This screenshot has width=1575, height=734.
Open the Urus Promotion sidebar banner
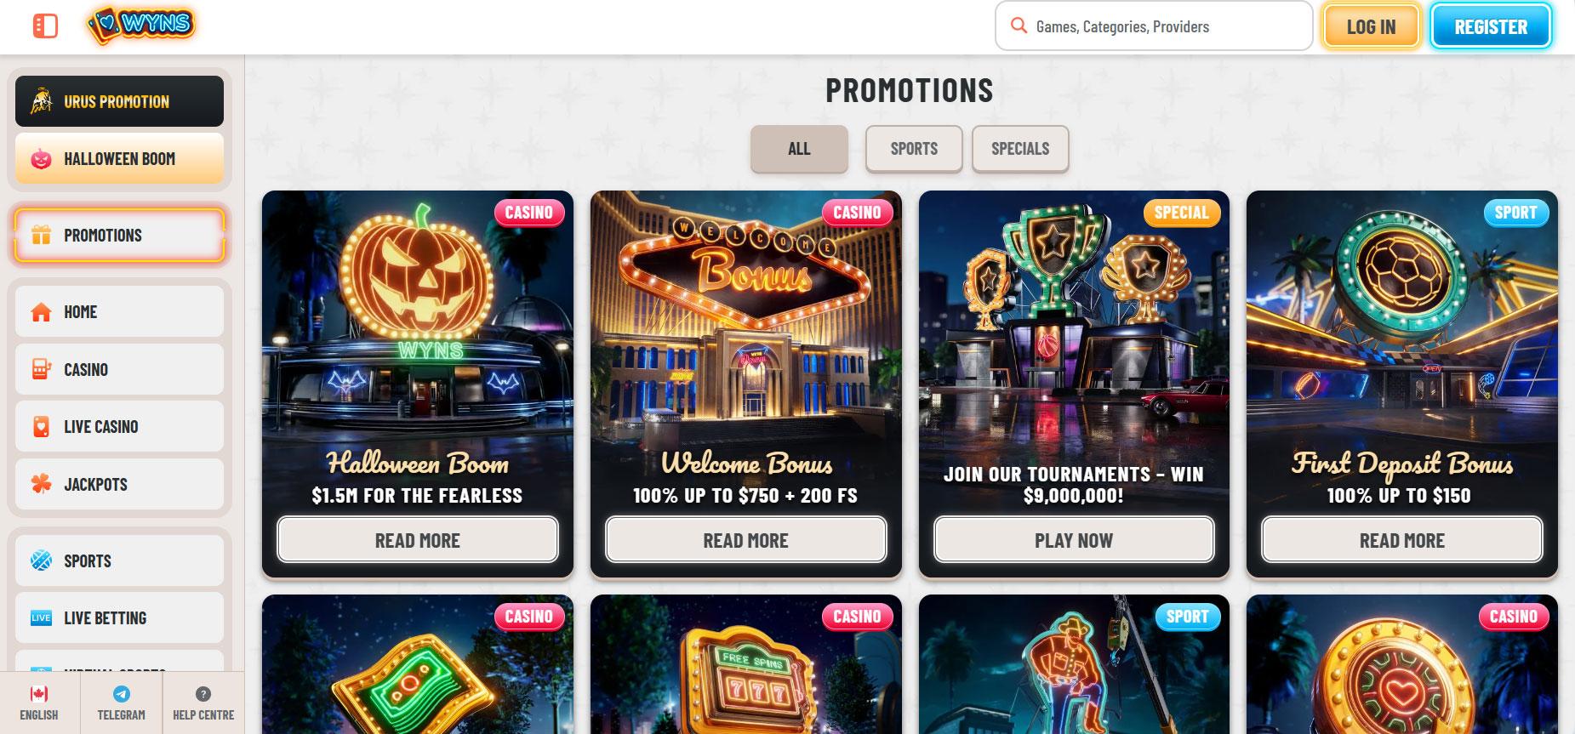(119, 101)
